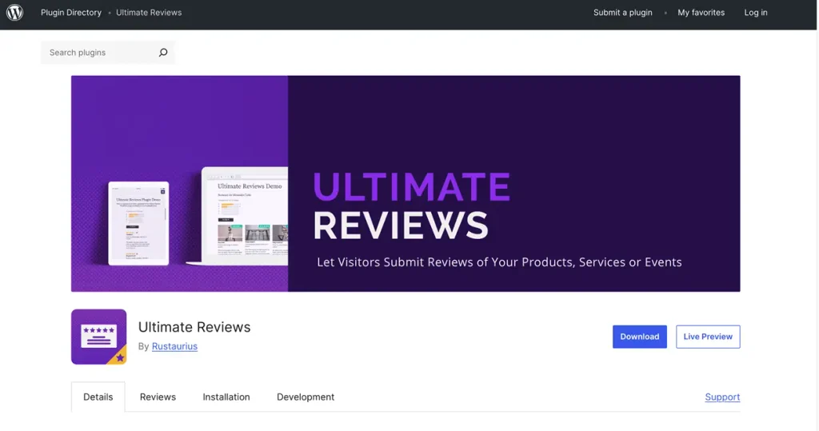The height and width of the screenshot is (431, 819).
Task: Click the Ultimate Reviews breadcrumb link
Action: [x=149, y=13]
